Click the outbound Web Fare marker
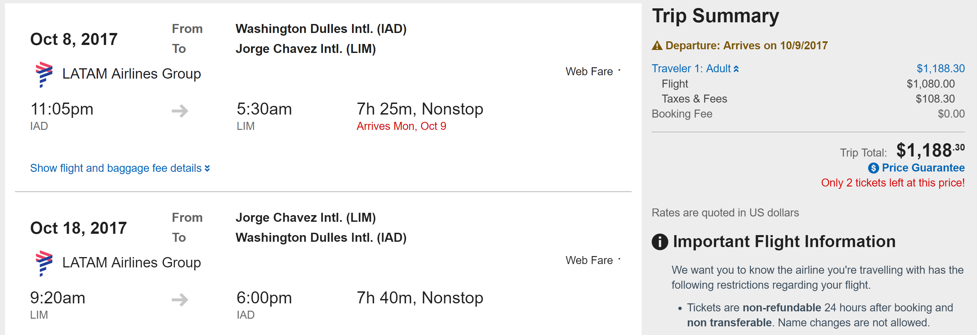Screen dimensions: 977x335 [x=619, y=70]
